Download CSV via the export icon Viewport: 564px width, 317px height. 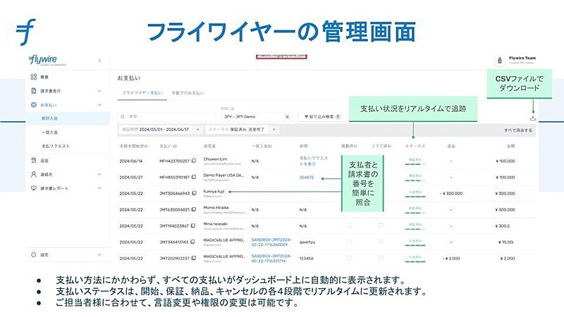tap(533, 118)
